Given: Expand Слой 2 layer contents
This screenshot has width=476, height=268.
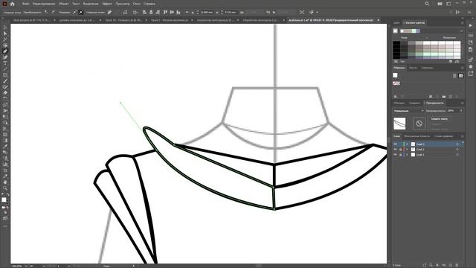Looking at the screenshot, I should [407, 149].
